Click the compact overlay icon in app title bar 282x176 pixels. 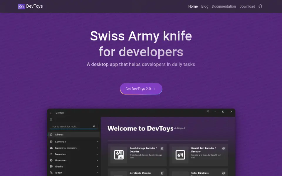[x=208, y=111]
